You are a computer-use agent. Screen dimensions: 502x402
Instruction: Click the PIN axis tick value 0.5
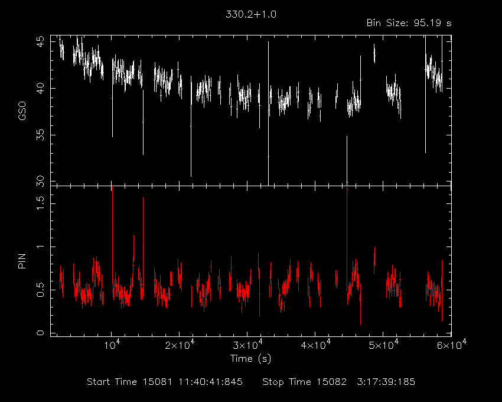pos(40,290)
